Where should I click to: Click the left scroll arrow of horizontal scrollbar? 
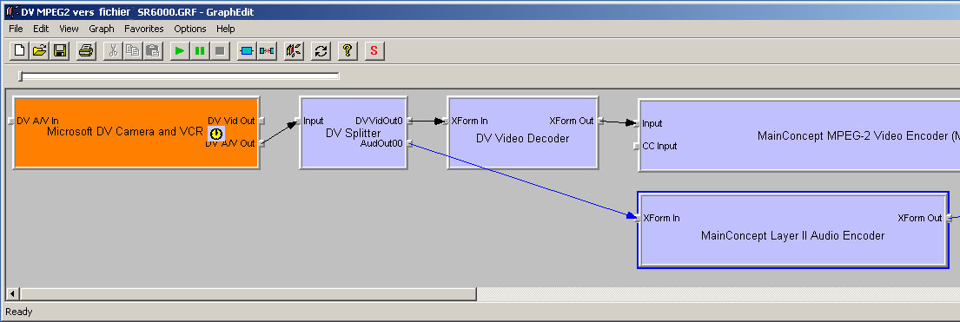[x=12, y=294]
